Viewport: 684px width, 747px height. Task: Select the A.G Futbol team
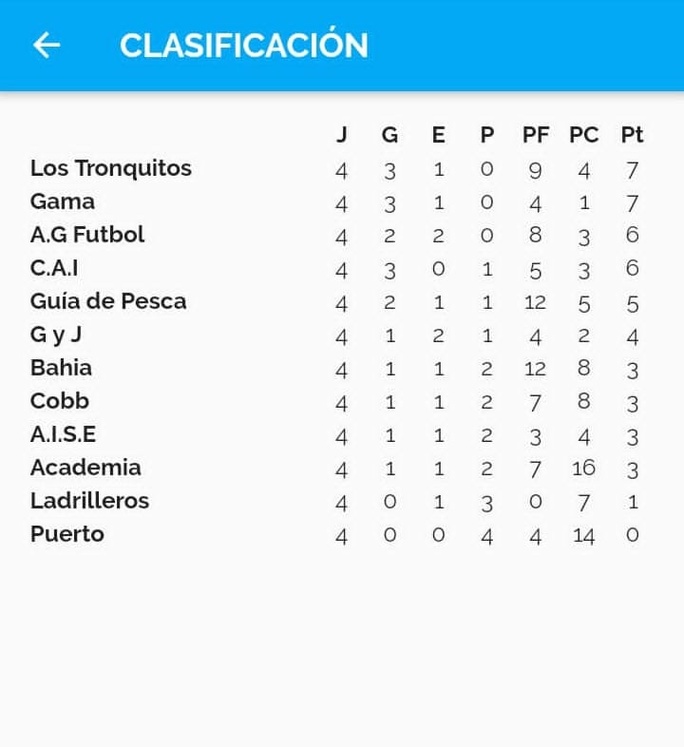pyautogui.click(x=87, y=235)
